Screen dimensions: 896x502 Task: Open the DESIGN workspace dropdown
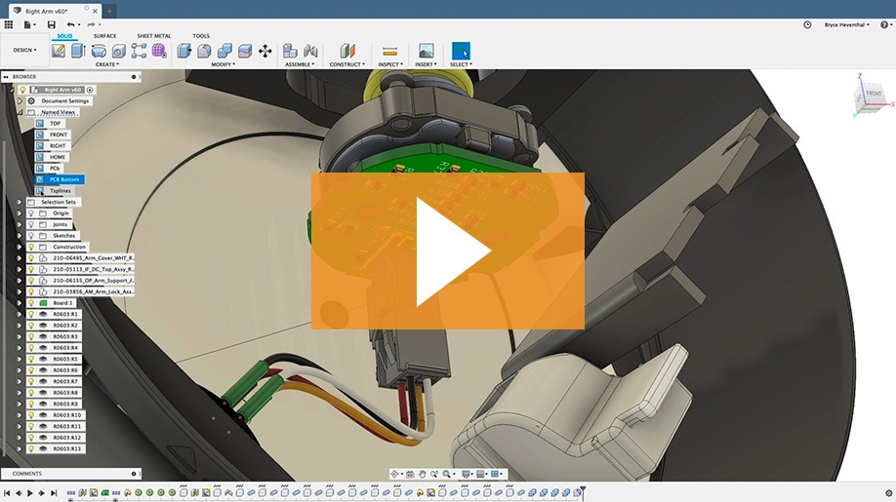pos(24,51)
